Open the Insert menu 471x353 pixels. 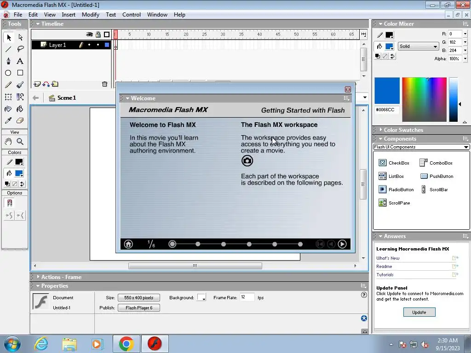(x=69, y=15)
